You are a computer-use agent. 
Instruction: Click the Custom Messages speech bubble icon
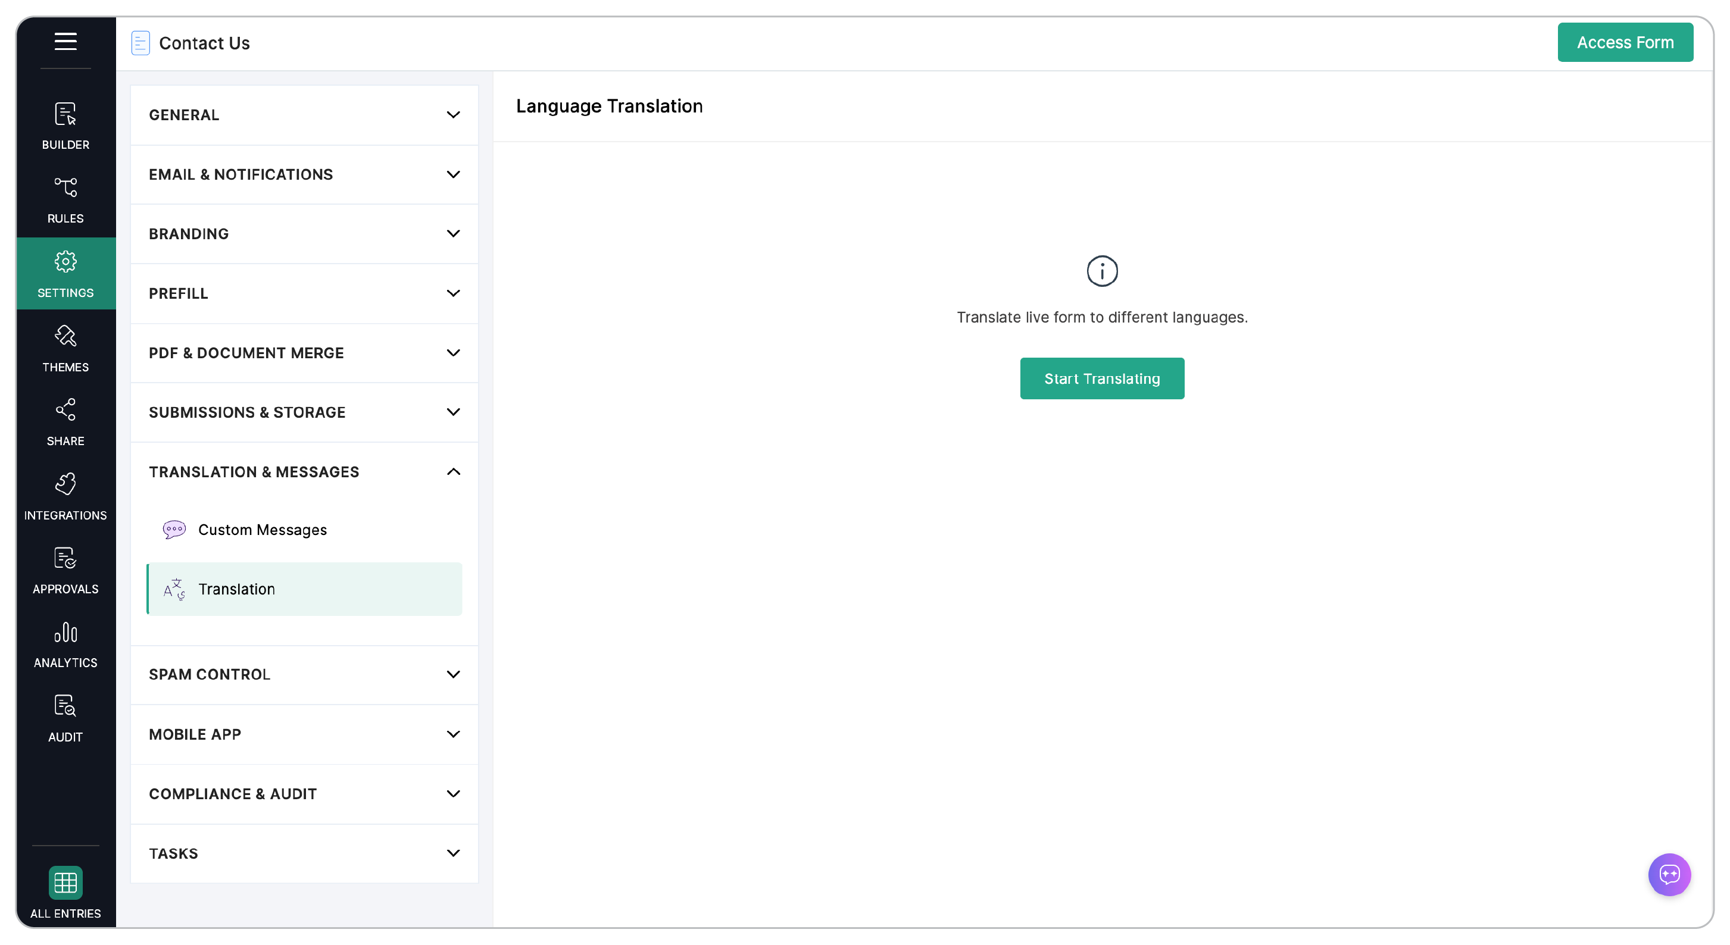(174, 530)
